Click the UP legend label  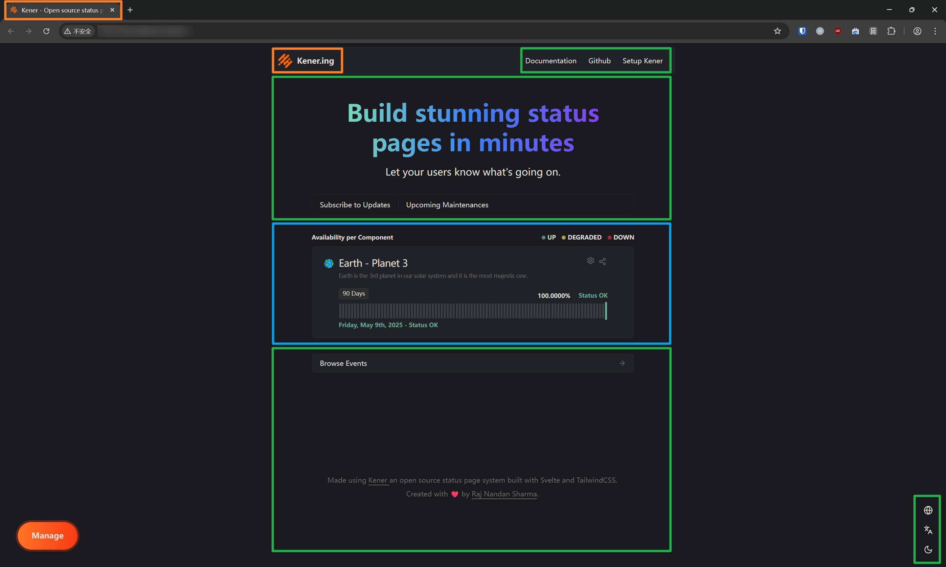click(x=552, y=237)
